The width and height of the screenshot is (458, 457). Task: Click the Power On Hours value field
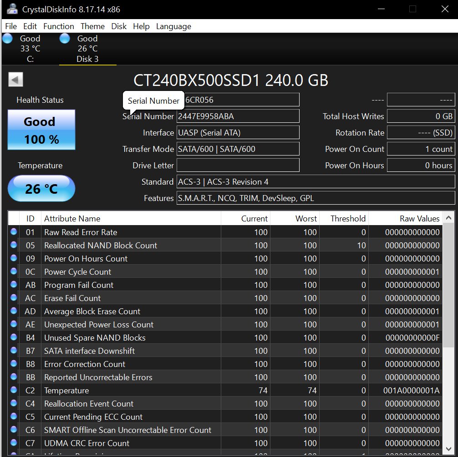click(x=421, y=165)
